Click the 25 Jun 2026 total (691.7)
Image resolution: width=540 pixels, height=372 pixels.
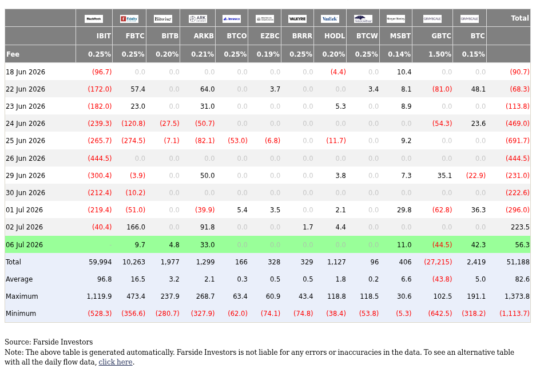coord(517,141)
